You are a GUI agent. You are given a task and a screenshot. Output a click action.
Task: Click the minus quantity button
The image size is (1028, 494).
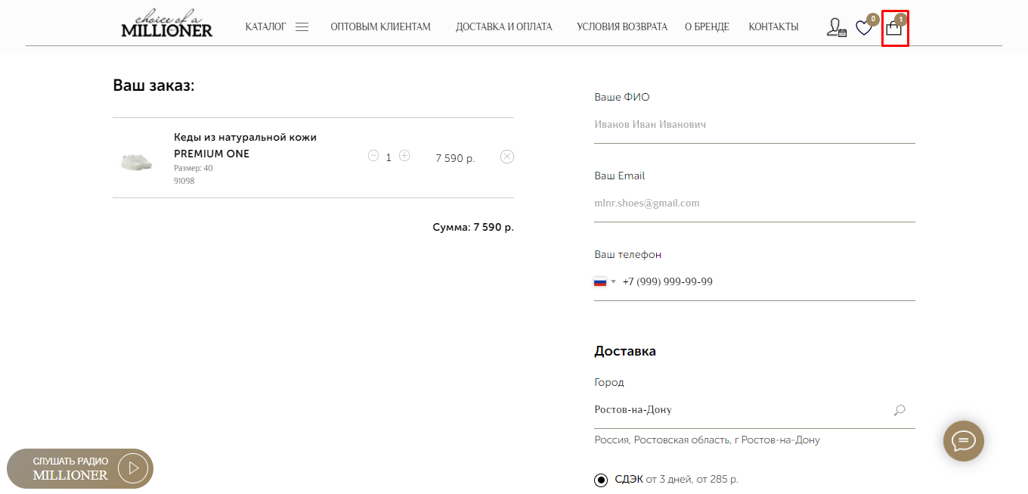(373, 156)
